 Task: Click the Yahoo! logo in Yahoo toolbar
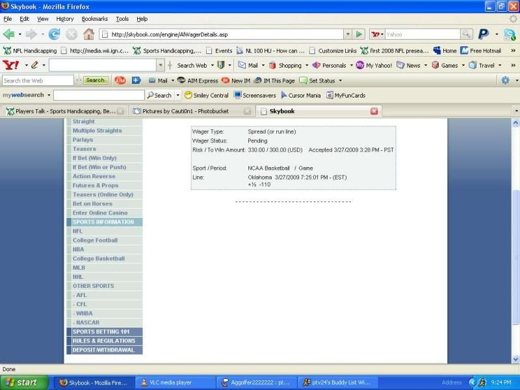coord(11,65)
